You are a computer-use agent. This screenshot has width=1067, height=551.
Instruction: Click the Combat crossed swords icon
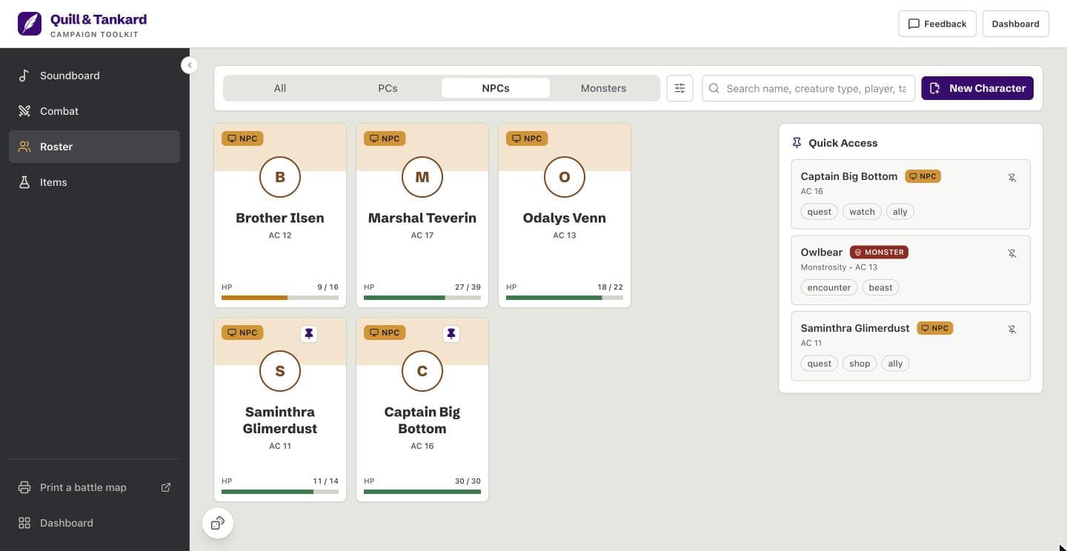[x=24, y=111]
